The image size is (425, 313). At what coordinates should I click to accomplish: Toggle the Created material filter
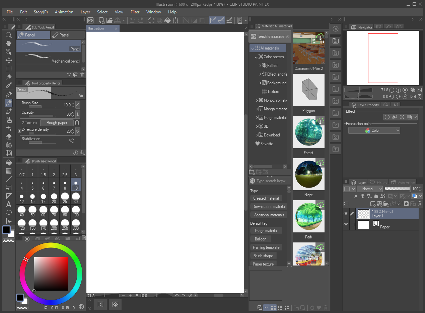pyautogui.click(x=266, y=198)
